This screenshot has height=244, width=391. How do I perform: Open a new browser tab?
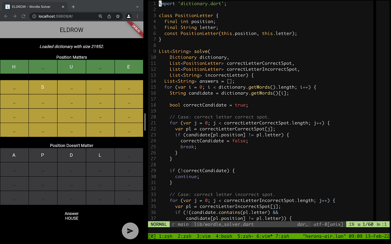tap(73, 7)
